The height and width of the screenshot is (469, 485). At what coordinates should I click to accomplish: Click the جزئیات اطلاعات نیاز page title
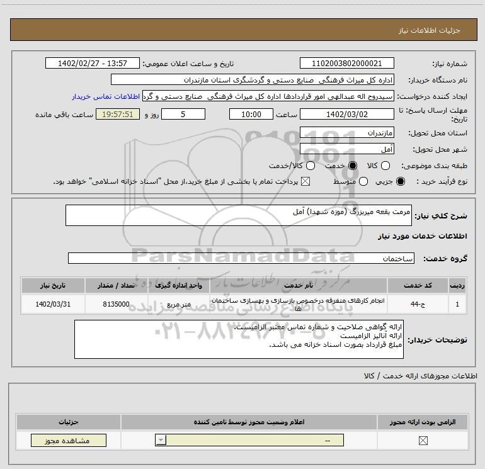point(429,30)
